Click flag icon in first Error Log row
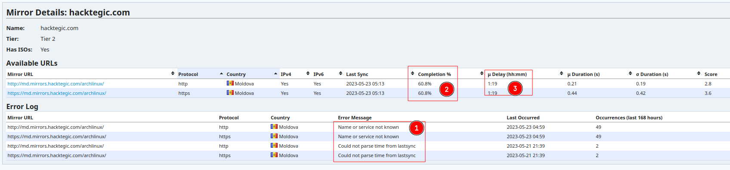This screenshot has height=170, width=730. coord(274,127)
